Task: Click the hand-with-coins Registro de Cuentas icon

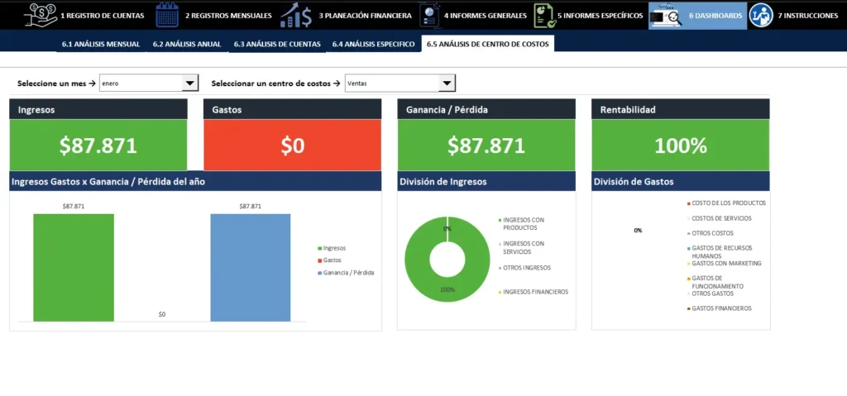Action: pyautogui.click(x=41, y=15)
